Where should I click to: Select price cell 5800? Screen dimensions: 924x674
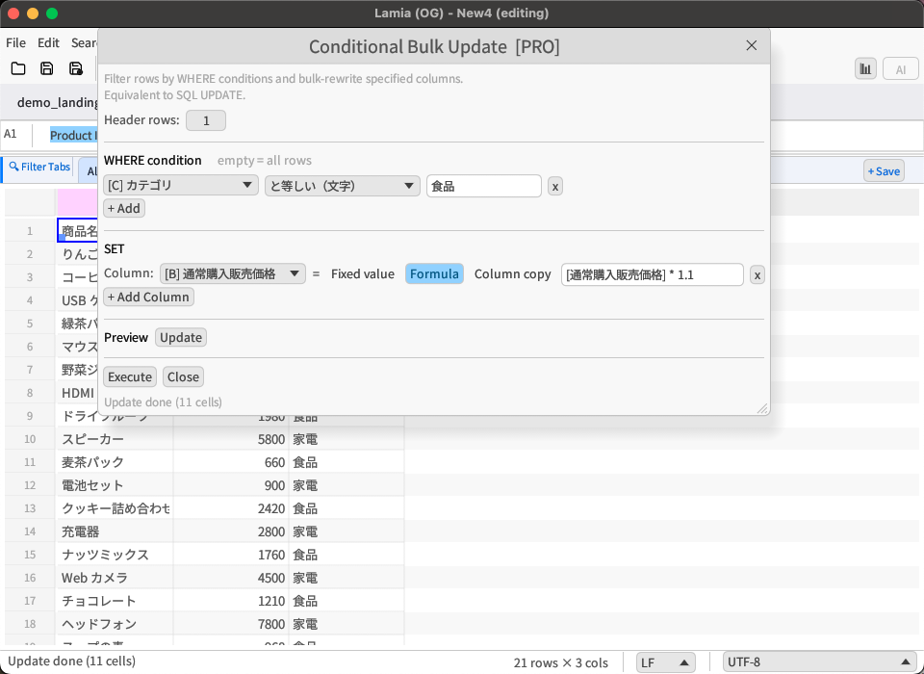coord(231,439)
